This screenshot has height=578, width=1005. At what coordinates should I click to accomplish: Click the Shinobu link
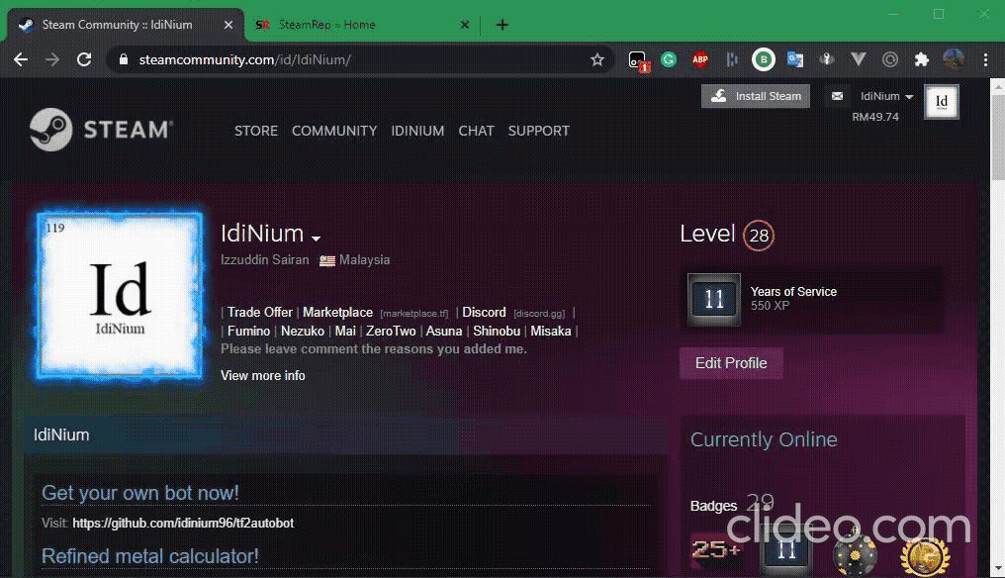coord(497,331)
